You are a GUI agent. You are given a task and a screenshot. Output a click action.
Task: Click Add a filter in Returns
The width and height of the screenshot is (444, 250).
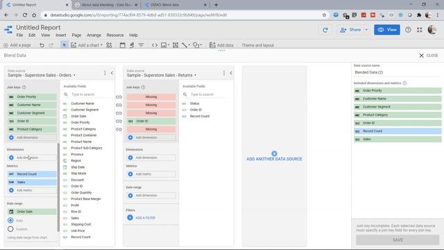141,217
